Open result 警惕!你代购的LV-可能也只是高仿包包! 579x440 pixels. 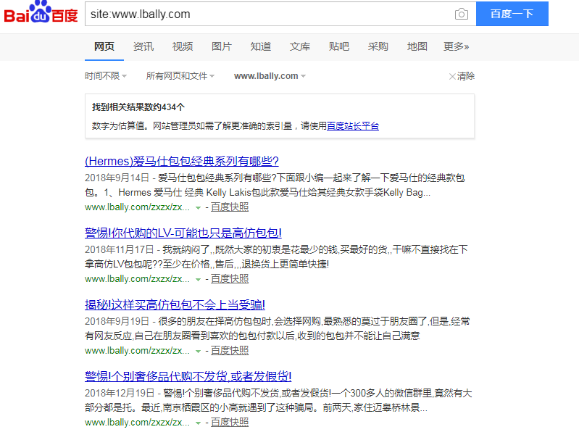[183, 233]
